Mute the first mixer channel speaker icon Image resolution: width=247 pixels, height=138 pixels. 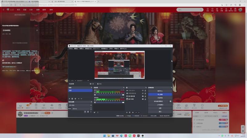(95, 95)
